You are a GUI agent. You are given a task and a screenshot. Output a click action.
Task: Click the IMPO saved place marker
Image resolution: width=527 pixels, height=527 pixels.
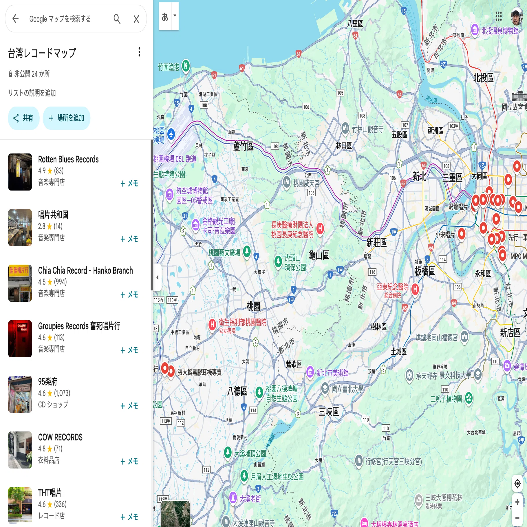[x=503, y=255]
